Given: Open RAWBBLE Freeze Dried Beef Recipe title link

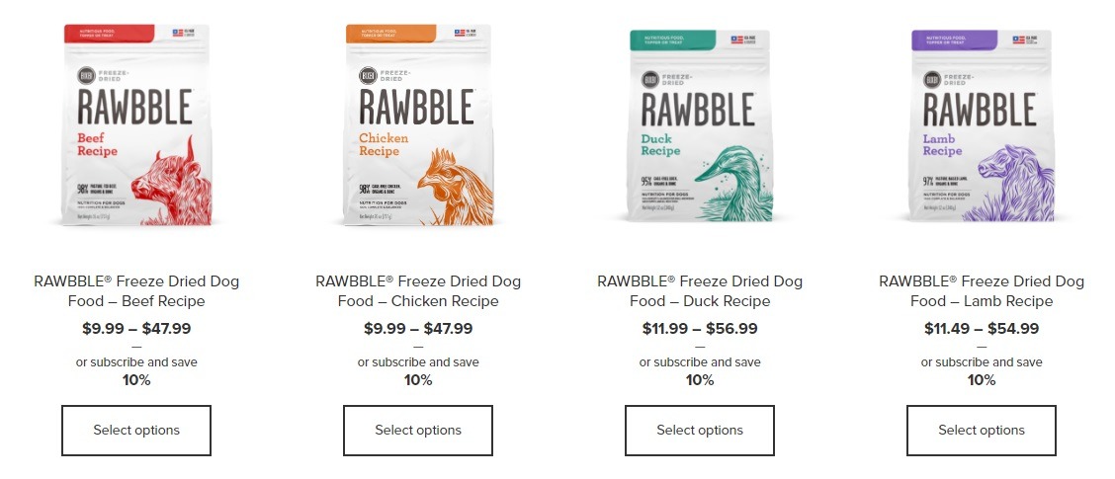Looking at the screenshot, I should [x=136, y=291].
